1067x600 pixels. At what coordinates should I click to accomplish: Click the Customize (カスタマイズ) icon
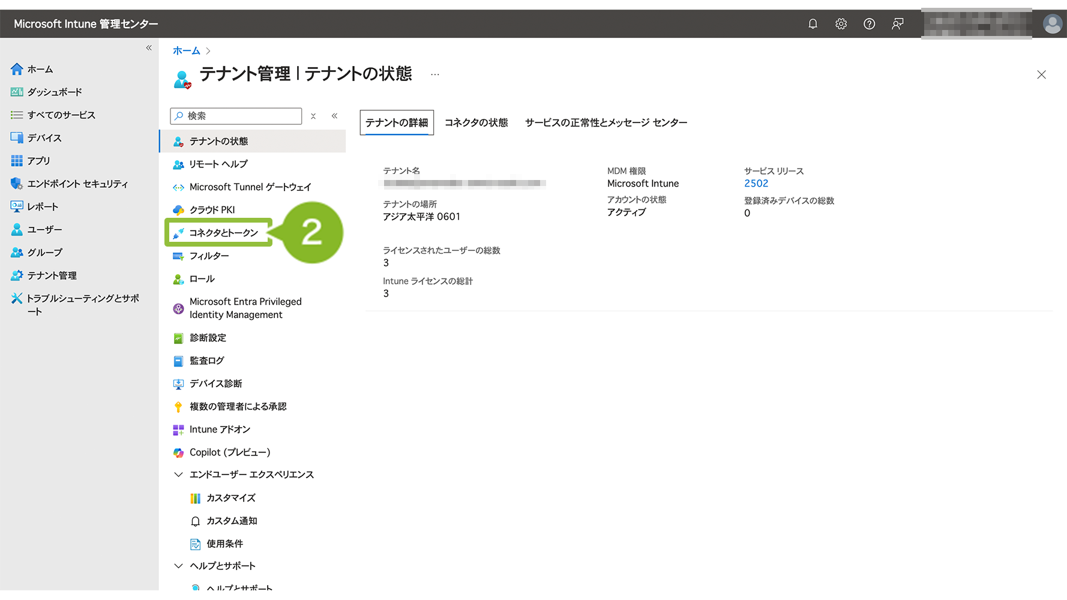coord(195,499)
